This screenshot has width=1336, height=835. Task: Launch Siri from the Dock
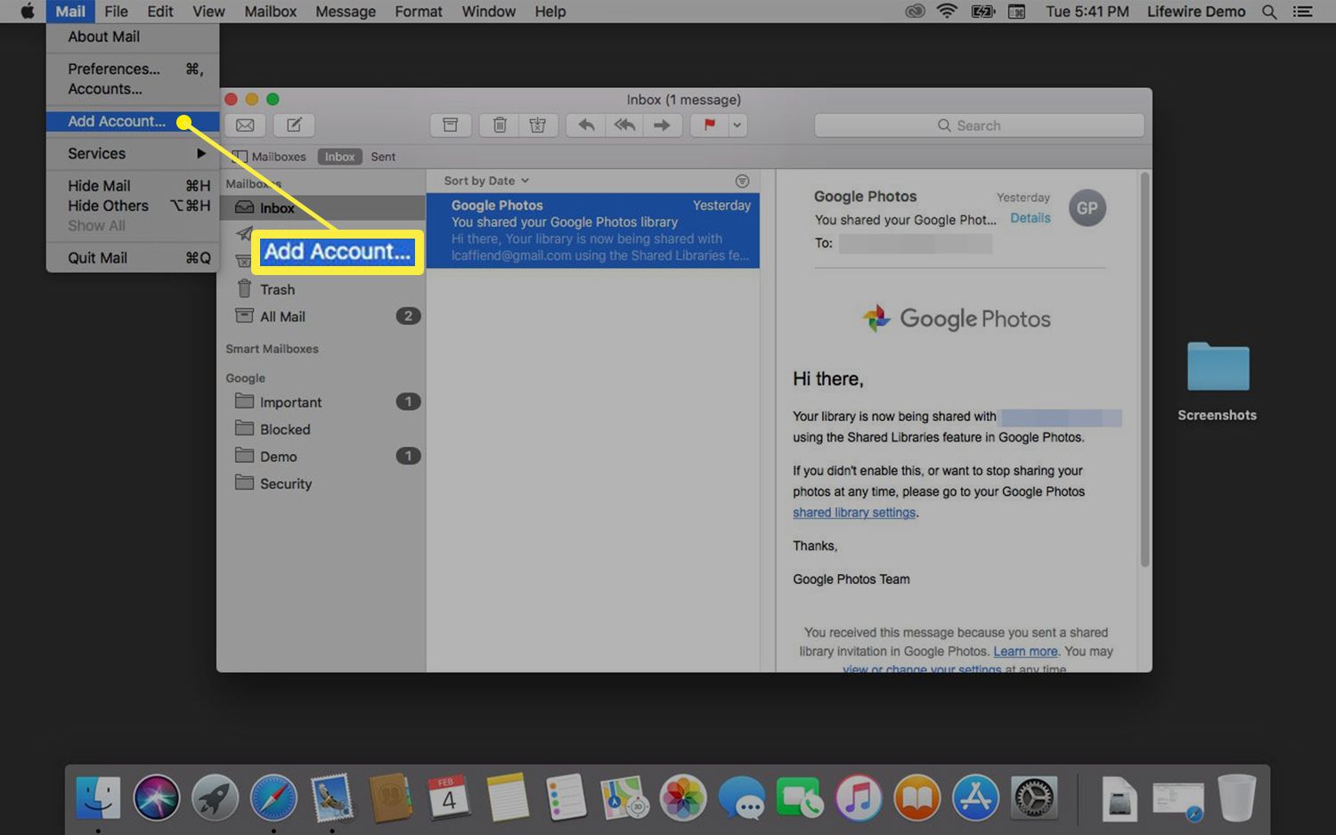157,797
